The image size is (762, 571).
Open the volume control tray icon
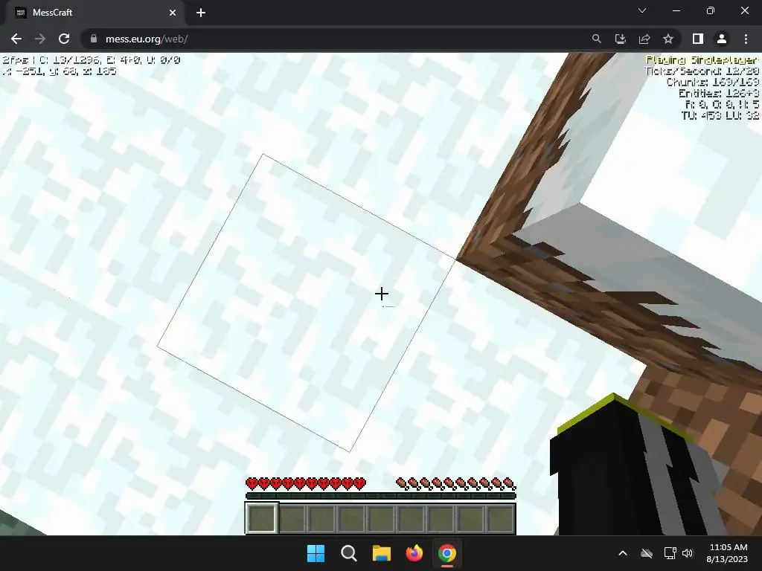click(688, 553)
